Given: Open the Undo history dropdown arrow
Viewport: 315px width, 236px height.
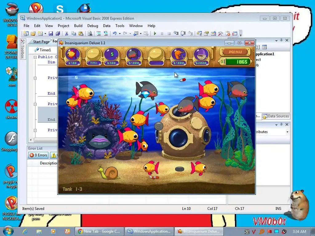Looking at the screenshot, I should [x=120, y=34].
